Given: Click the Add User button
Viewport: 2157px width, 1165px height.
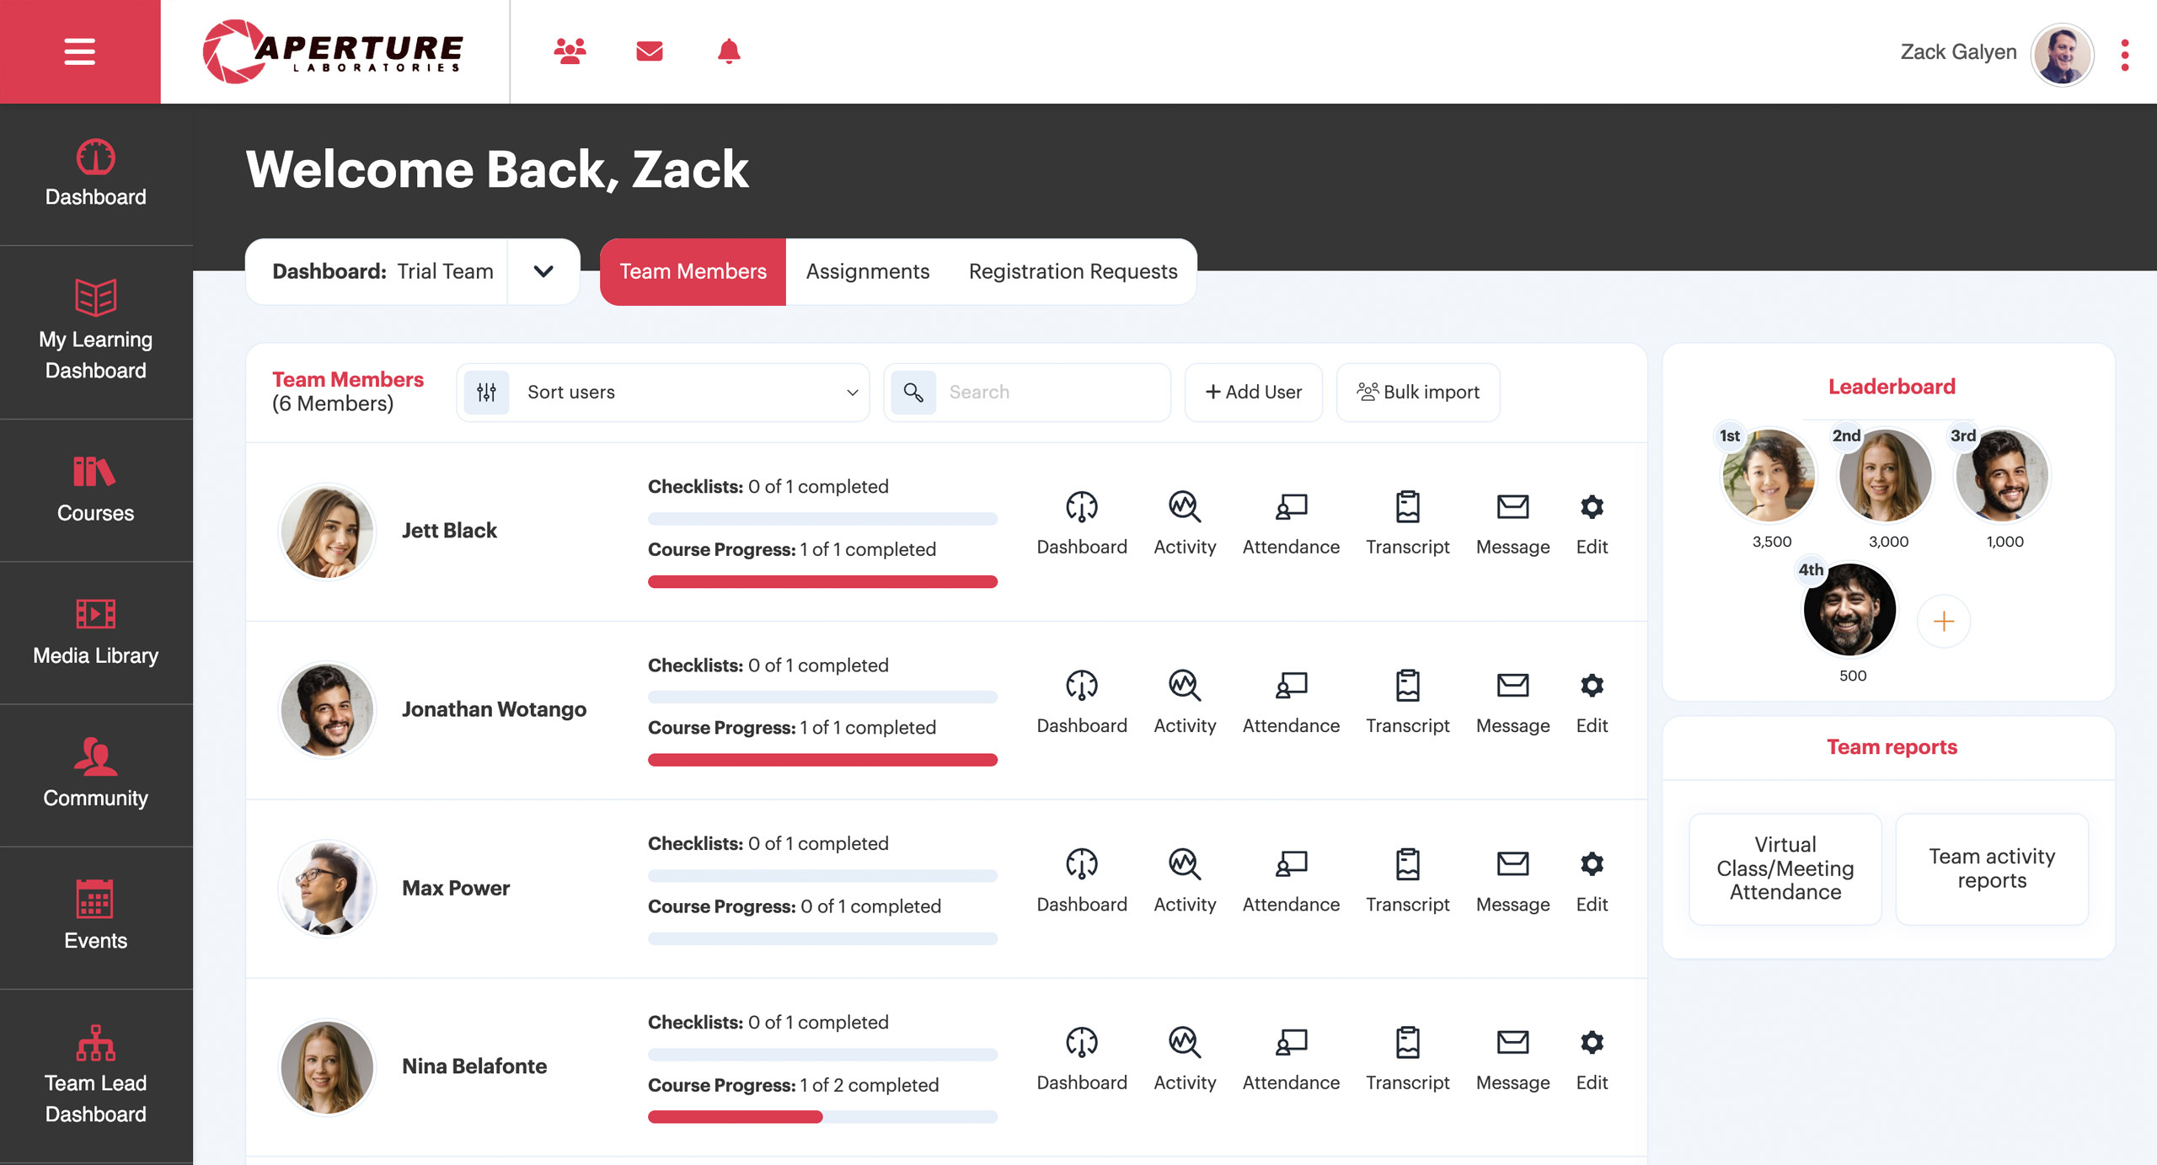Looking at the screenshot, I should (x=1253, y=392).
